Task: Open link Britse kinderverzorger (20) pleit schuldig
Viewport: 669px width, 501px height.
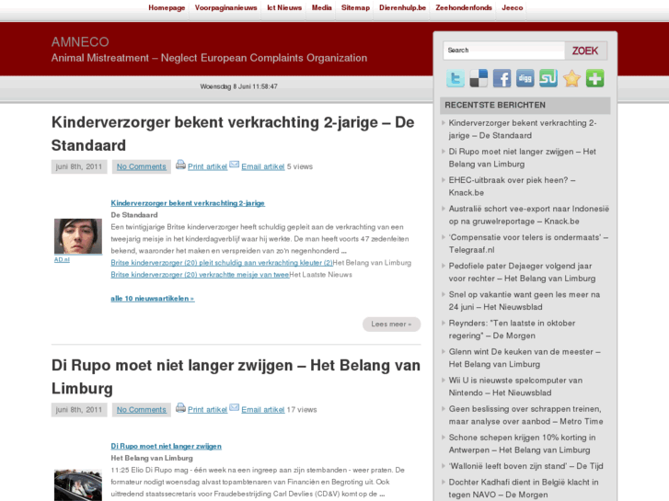Action: pyautogui.click(x=222, y=263)
